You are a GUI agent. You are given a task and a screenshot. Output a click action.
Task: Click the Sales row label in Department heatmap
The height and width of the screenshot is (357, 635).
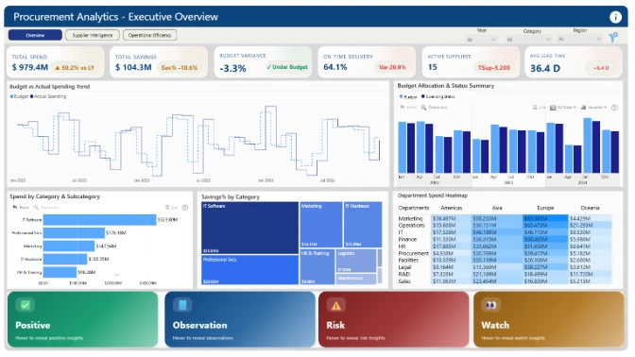click(404, 280)
